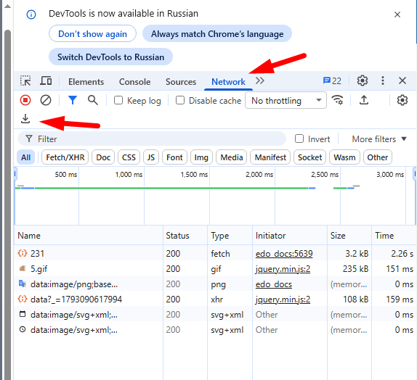This screenshot has width=417, height=380.
Task: Open jquery.min.js:2 initiator for 5.gif
Action: pos(283,269)
